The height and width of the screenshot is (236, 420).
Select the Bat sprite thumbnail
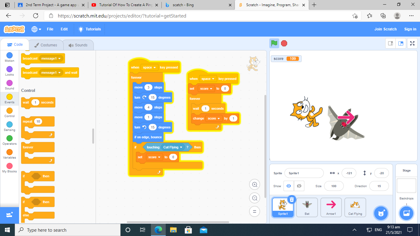pyautogui.click(x=307, y=207)
